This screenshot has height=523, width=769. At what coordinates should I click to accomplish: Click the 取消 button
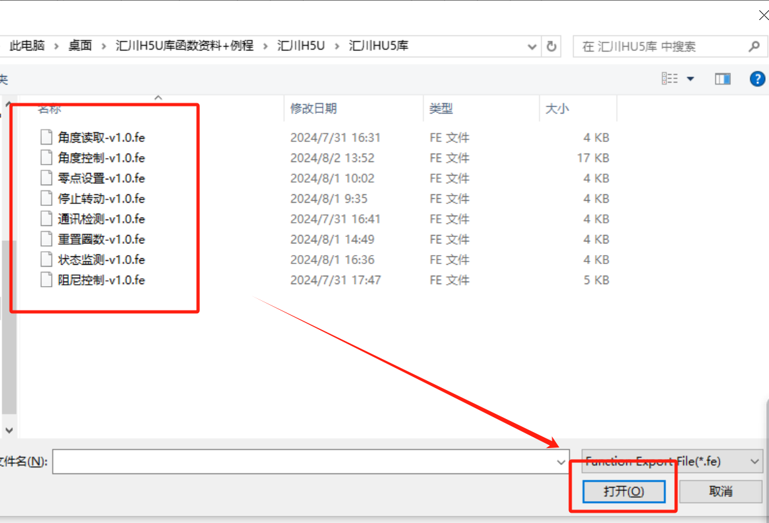(x=721, y=491)
